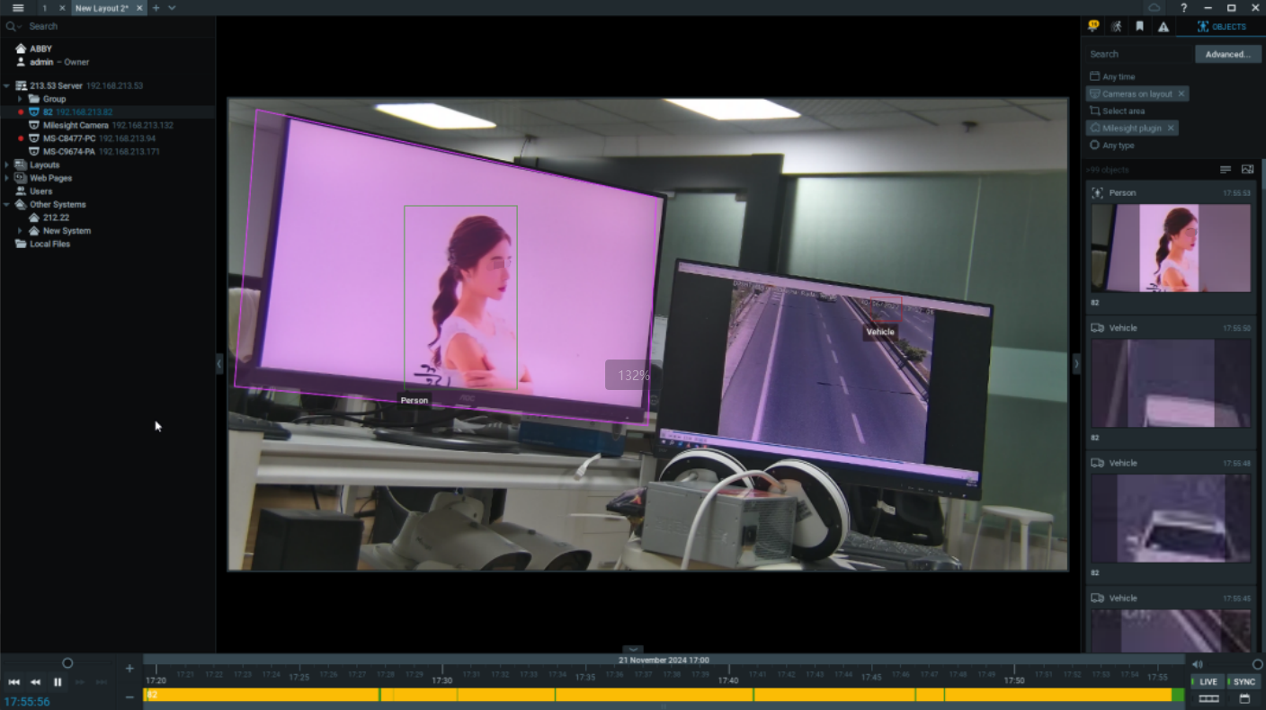The height and width of the screenshot is (710, 1266).
Task: Expand the Web Pages tree node
Action: [7, 178]
